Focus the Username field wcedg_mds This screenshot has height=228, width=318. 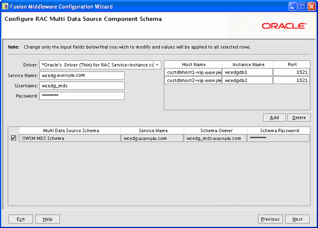[x=82, y=86]
